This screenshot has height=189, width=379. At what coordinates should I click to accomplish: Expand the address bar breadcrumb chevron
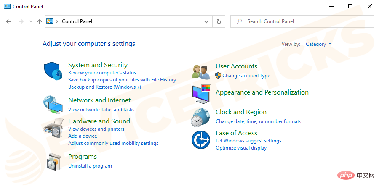tap(57, 21)
